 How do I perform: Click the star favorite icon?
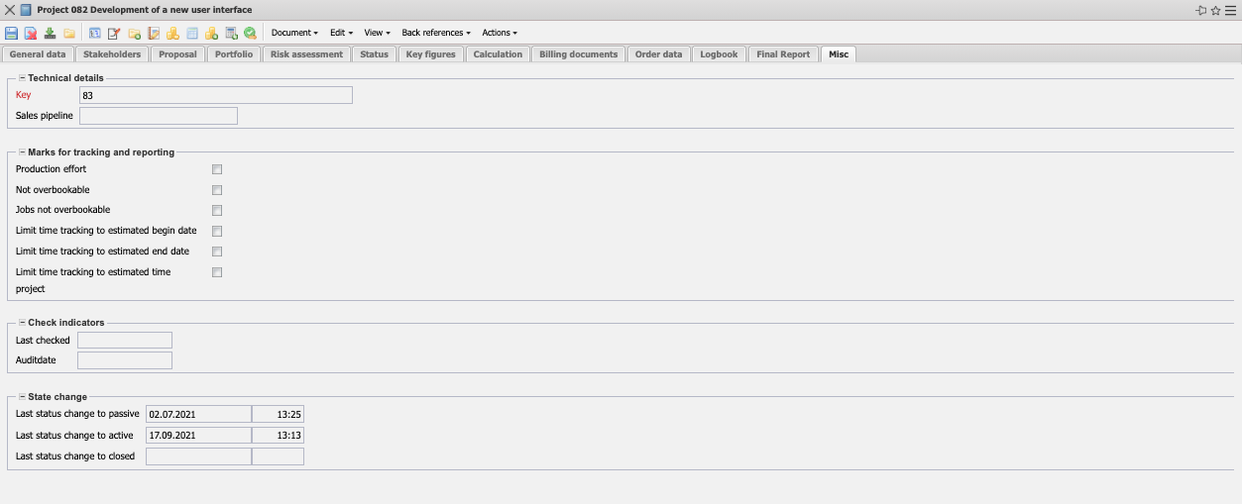click(1215, 10)
